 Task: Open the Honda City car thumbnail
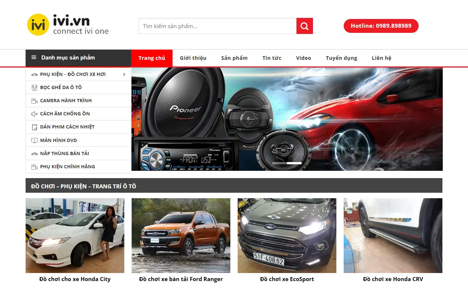(x=75, y=235)
